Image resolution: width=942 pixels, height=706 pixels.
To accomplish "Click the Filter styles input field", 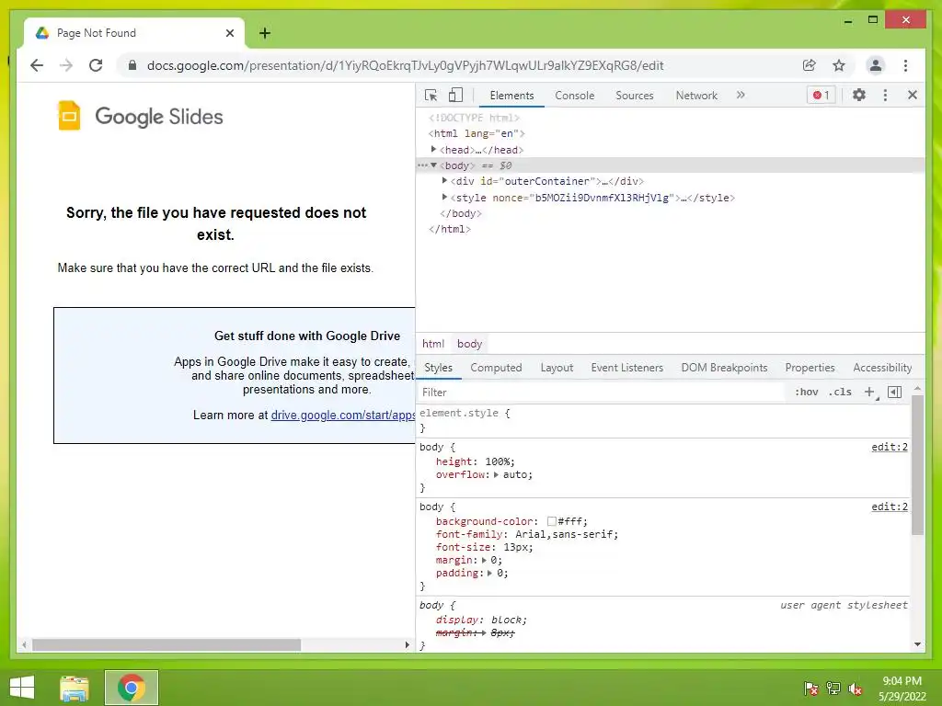I will coord(601,392).
